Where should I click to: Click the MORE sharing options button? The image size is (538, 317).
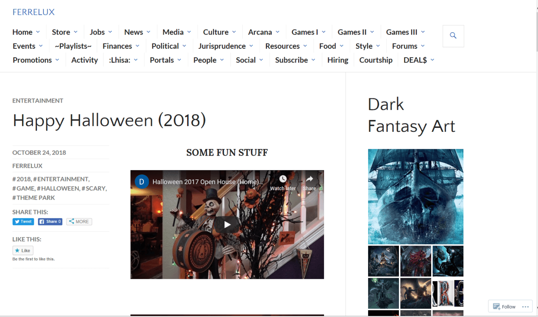tap(79, 221)
